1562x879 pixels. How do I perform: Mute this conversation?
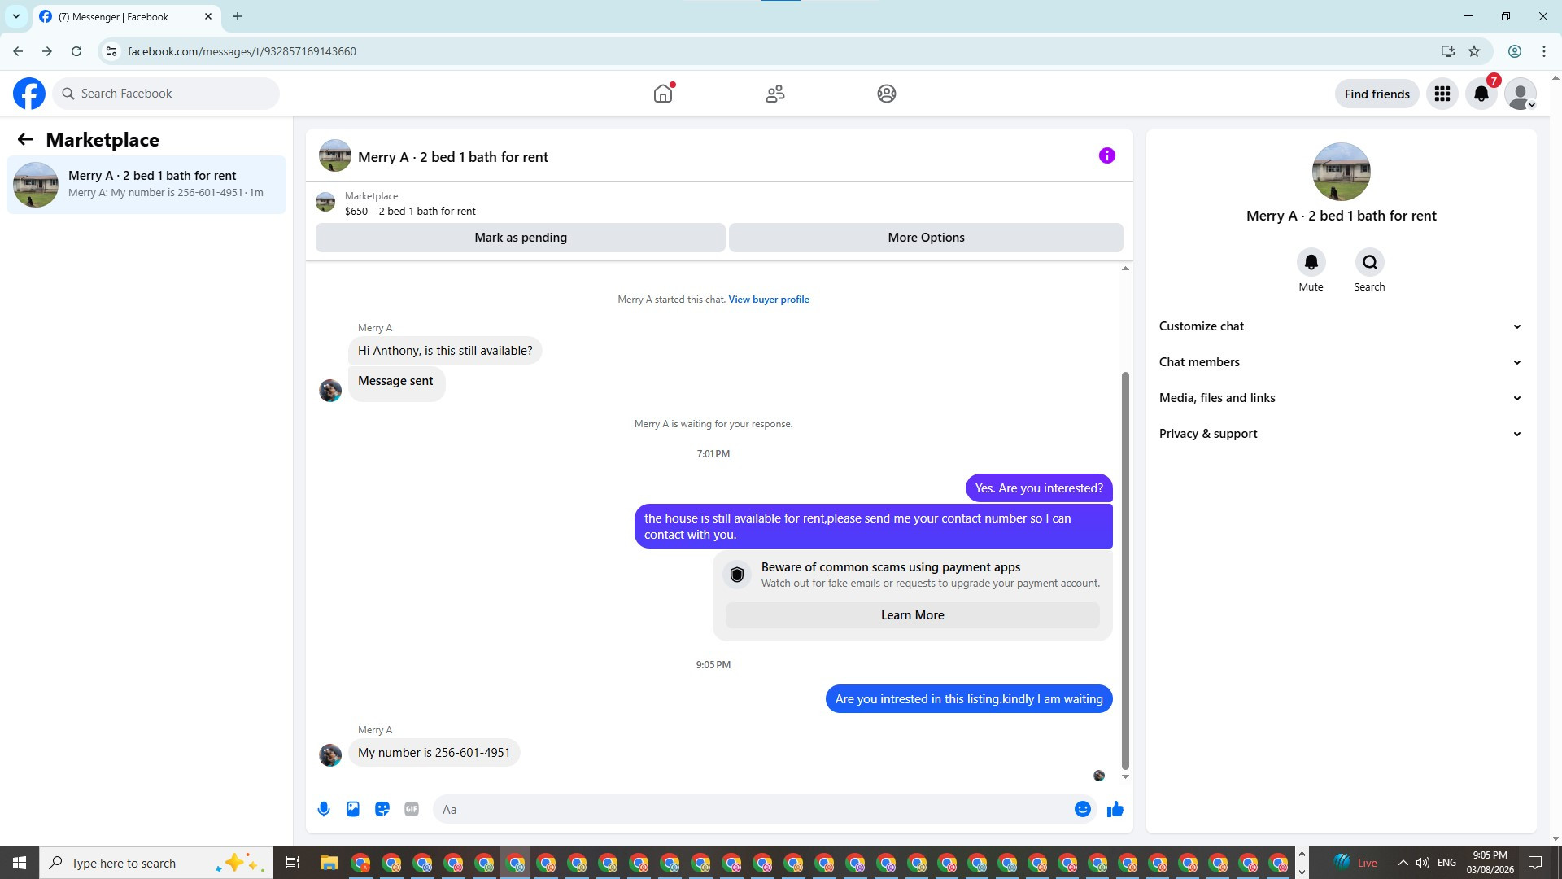click(x=1311, y=263)
